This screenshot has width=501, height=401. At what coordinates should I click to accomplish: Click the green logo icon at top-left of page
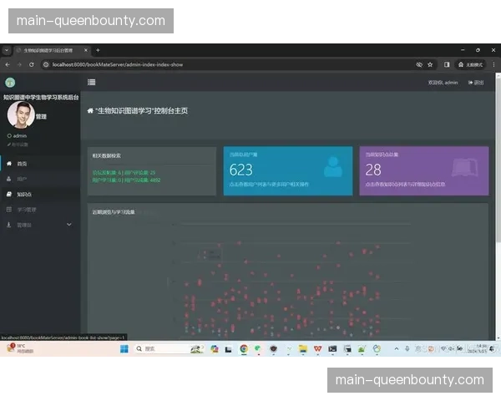pyautogui.click(x=10, y=82)
